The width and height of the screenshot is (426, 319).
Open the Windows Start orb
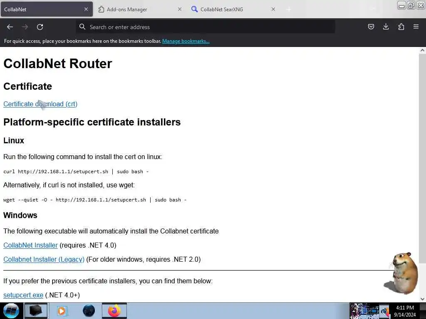tap(11, 311)
